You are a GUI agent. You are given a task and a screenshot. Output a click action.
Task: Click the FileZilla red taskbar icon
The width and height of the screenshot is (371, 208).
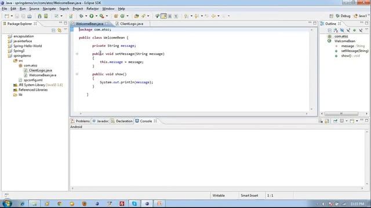click(122, 203)
